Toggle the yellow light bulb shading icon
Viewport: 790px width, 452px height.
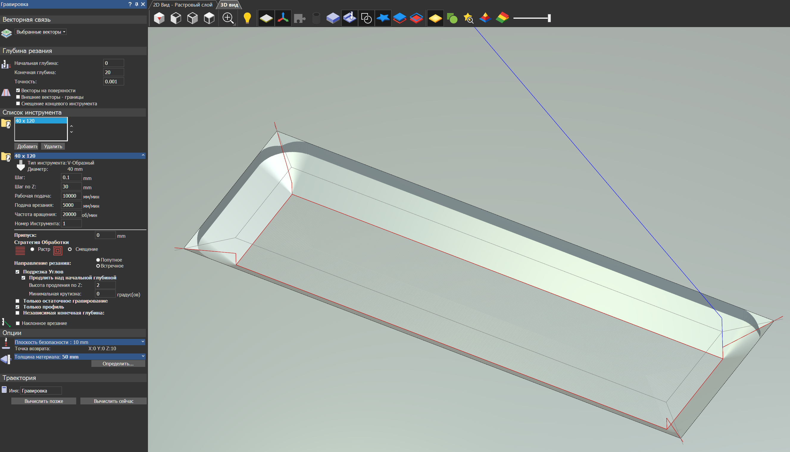coord(247,18)
